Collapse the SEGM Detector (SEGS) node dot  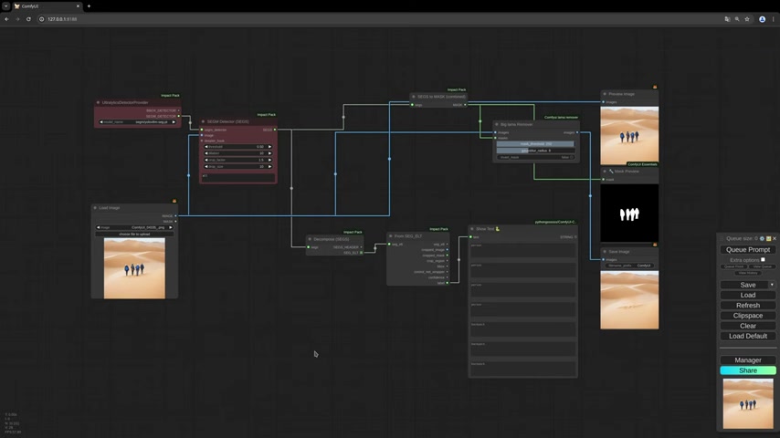[x=204, y=121]
